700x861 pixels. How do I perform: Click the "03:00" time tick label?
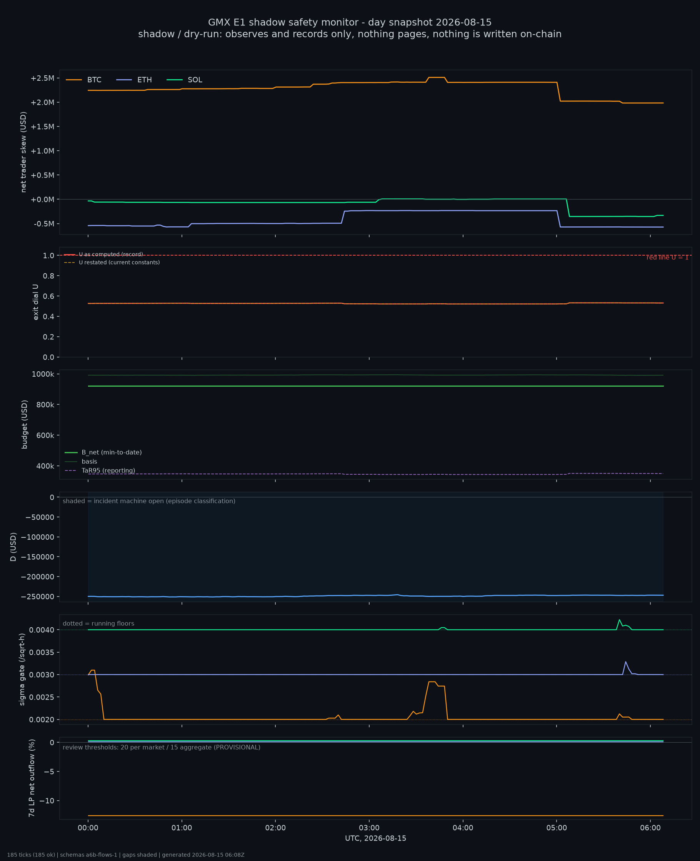[x=369, y=828]
